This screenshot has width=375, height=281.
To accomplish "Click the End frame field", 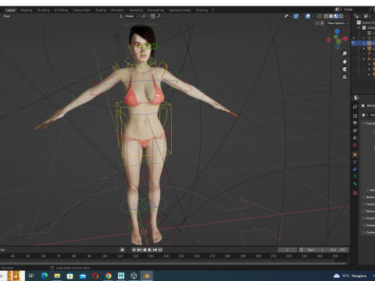I will (337, 250).
